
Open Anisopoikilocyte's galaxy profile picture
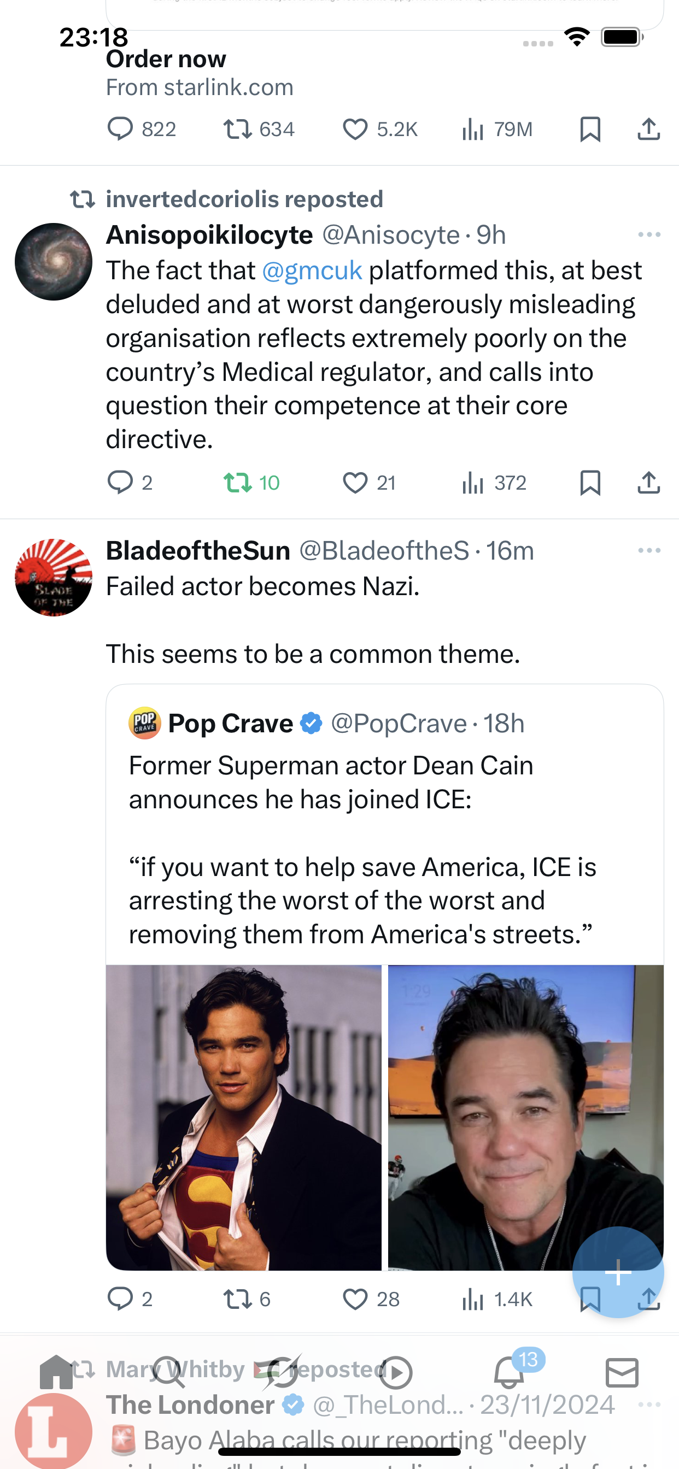(x=54, y=262)
